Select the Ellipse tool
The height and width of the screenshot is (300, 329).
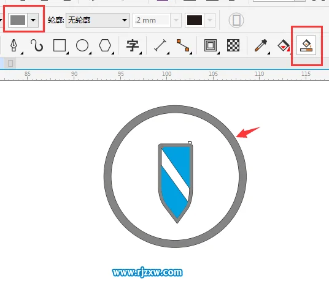coord(82,45)
